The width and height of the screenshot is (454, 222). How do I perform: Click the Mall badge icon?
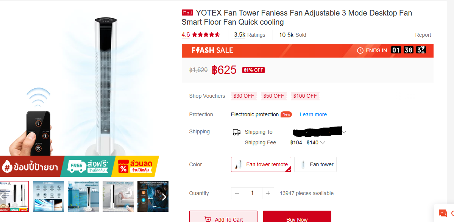click(x=187, y=13)
